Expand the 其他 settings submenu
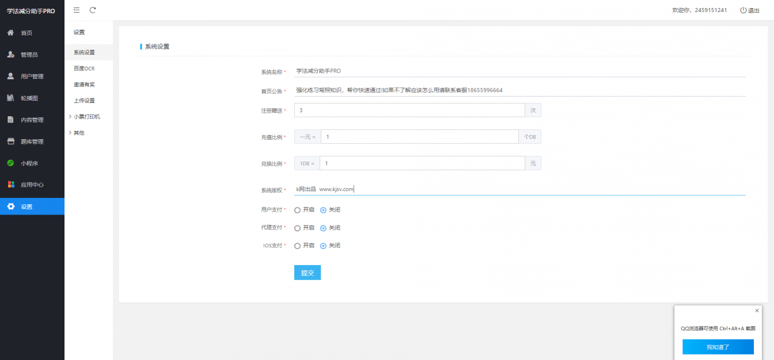This screenshot has width=774, height=360. 81,132
